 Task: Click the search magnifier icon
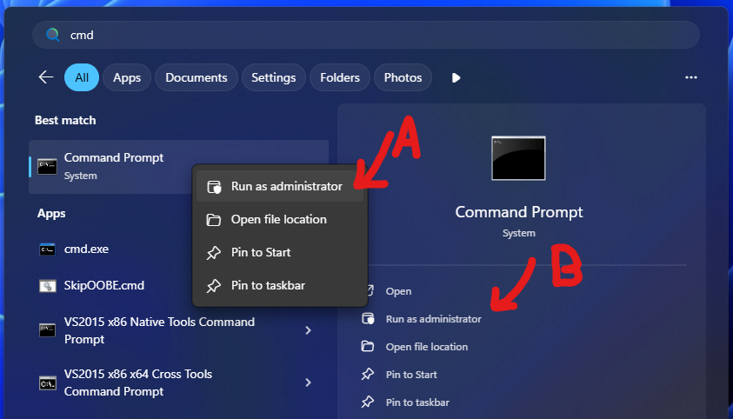[53, 35]
